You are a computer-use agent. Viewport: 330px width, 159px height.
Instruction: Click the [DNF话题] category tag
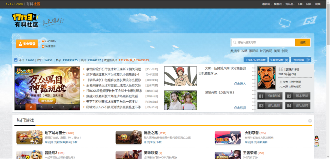[x=151, y=75]
